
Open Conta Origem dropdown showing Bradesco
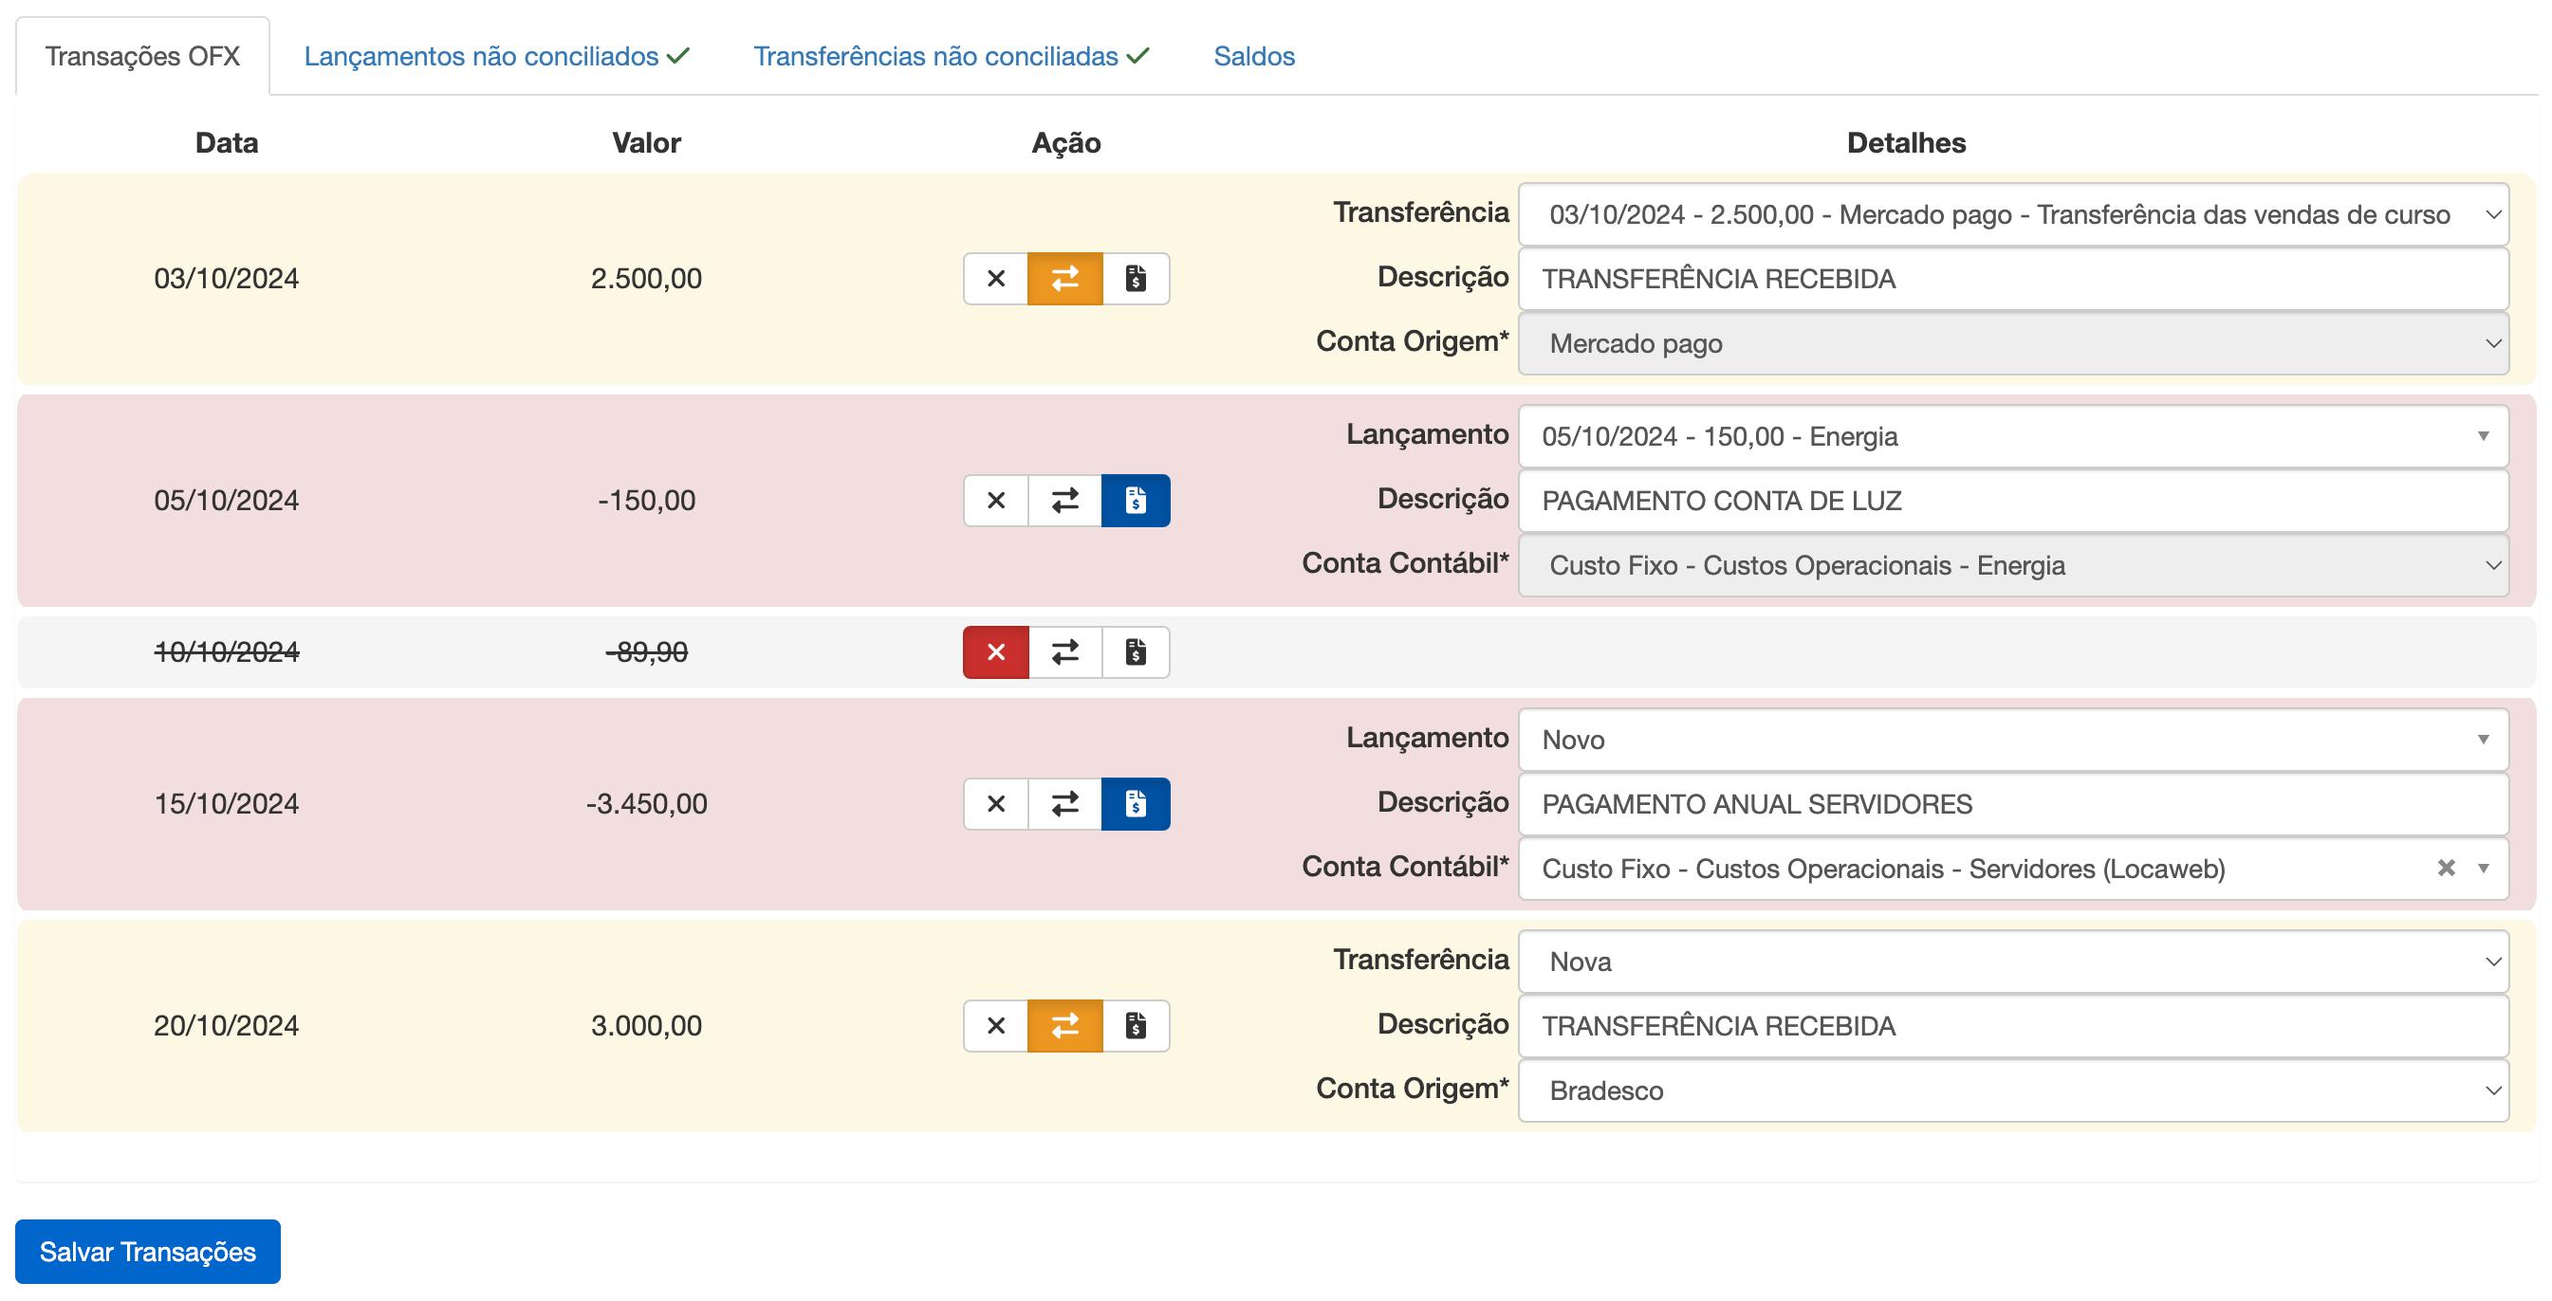pos(2012,1090)
